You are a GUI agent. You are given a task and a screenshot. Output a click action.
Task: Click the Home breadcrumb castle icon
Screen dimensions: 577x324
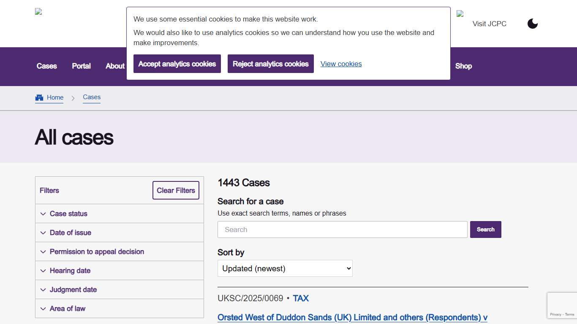tap(39, 97)
